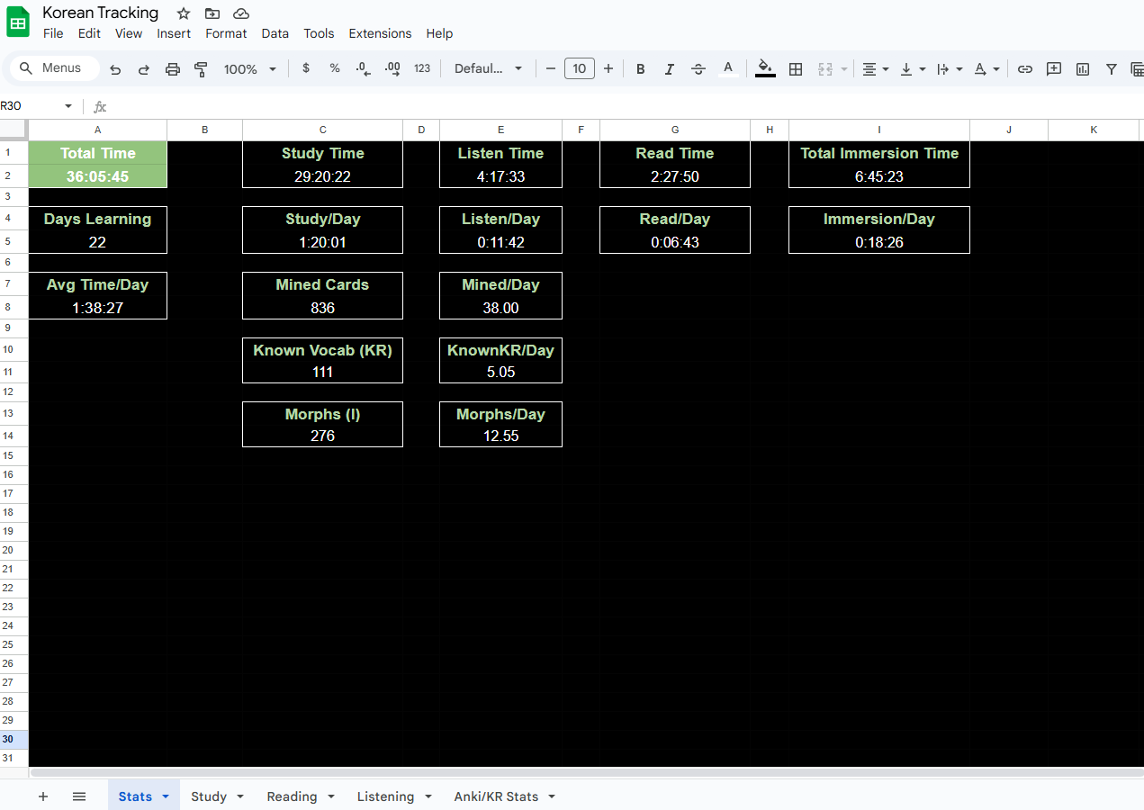
Task: Open Stats sheet tab options arrow
Action: [166, 796]
